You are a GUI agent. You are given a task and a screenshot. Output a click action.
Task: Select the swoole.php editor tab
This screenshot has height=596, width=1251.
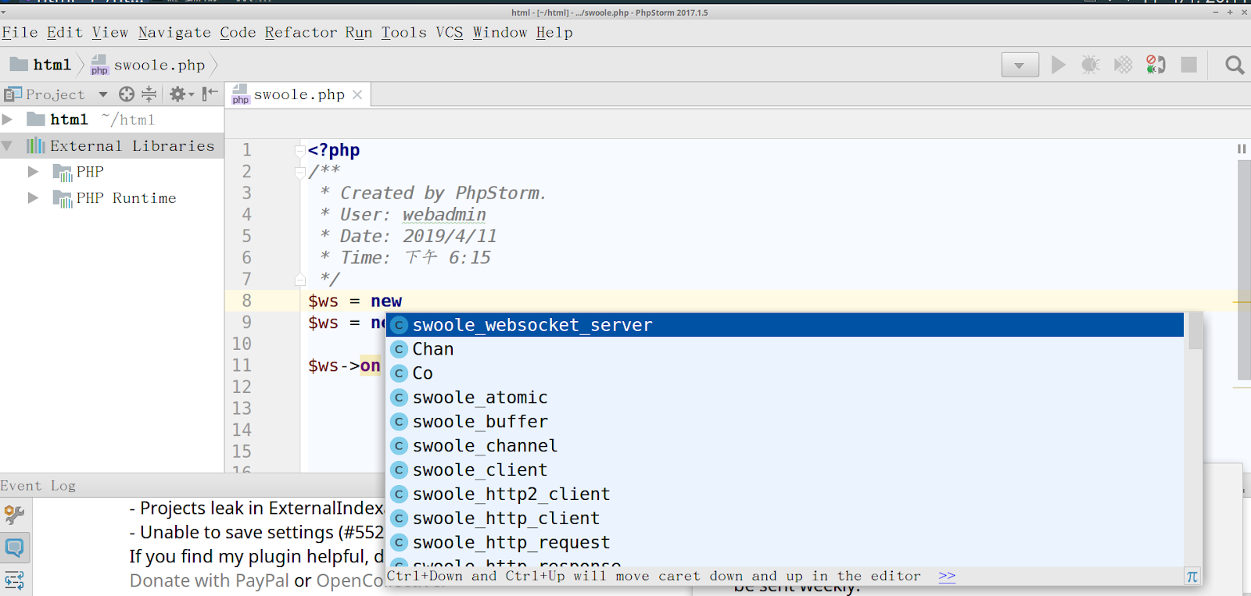click(x=298, y=95)
